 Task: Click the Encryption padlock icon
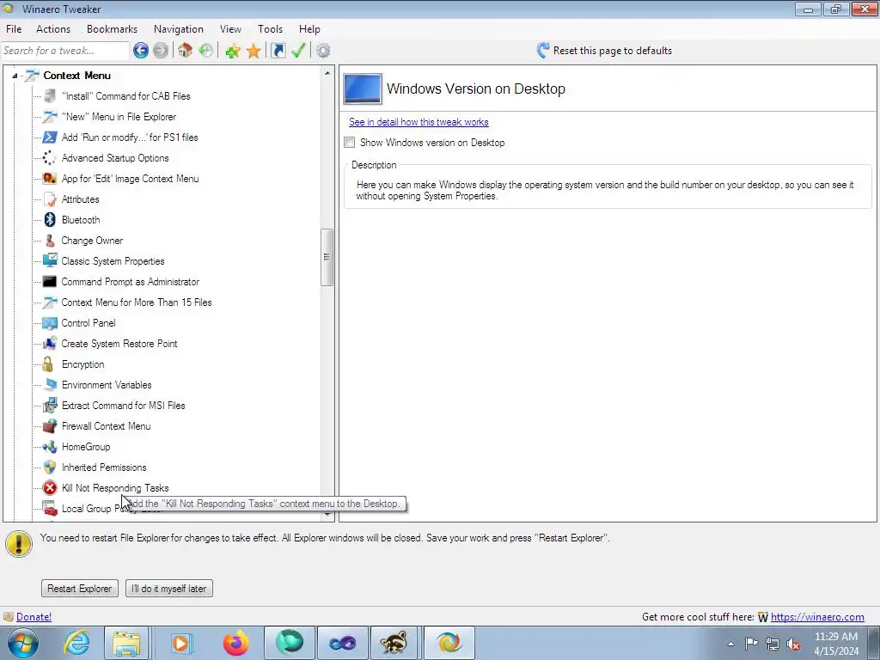tap(49, 364)
